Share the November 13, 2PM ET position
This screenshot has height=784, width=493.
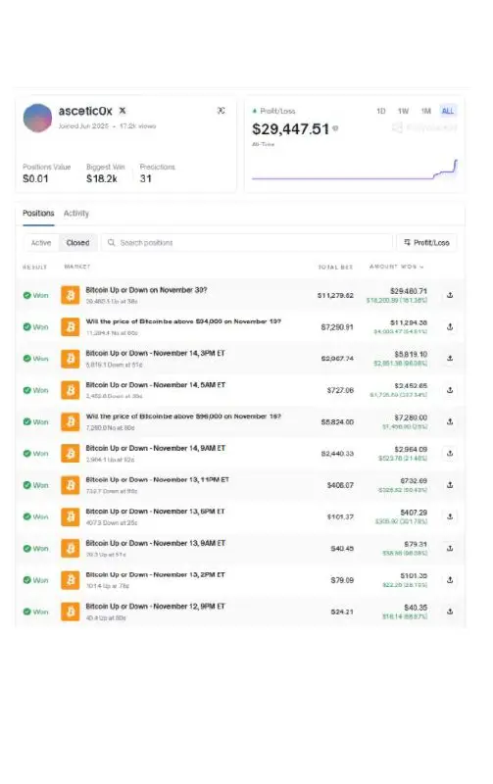[x=450, y=579]
